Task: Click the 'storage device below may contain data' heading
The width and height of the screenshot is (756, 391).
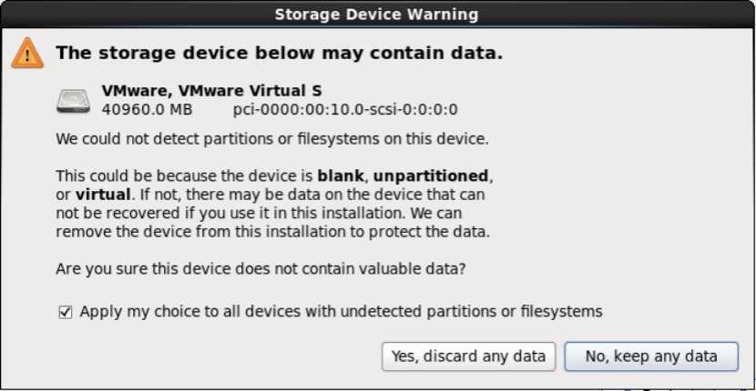Action: [x=280, y=53]
